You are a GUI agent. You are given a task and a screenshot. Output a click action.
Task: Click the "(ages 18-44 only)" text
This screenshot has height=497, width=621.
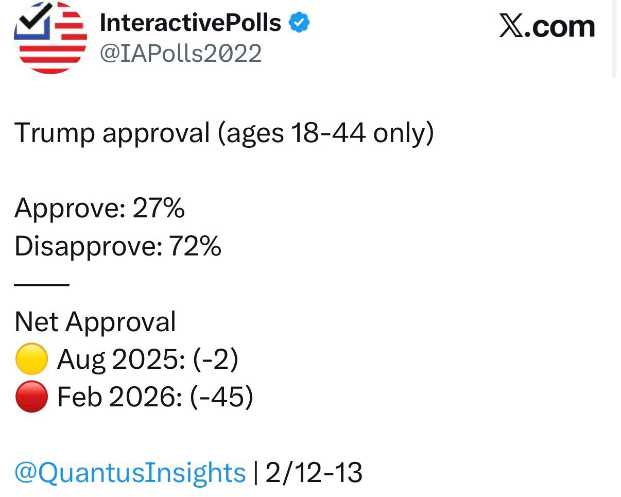coord(325,133)
